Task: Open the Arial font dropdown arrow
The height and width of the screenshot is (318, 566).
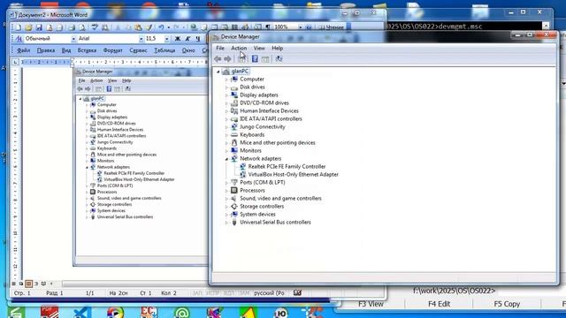Action: click(x=141, y=39)
